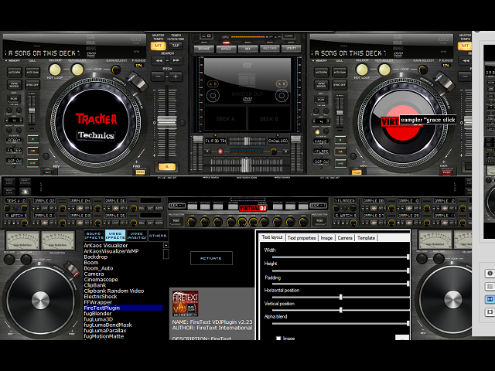
Task: Click effects list scroll-up arrow
Action: point(166,245)
